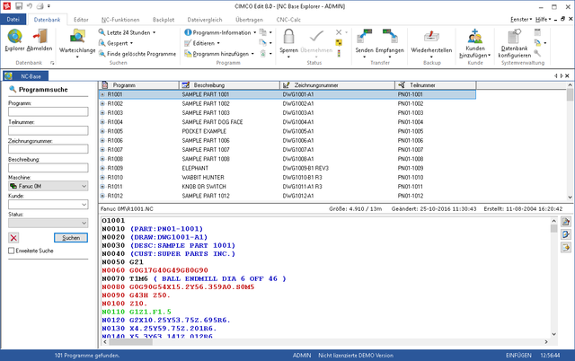Click the Zeichnungsnummer search input field
Image resolution: width=575 pixels, height=361 pixels.
(x=48, y=149)
